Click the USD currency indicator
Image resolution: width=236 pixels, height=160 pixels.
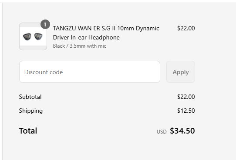162,132
